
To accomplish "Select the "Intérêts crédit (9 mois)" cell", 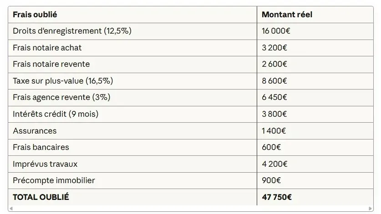I will 56,114.
